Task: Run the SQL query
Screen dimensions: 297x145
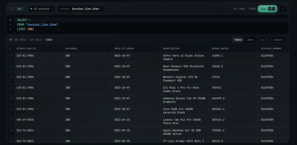Action: (x=267, y=9)
